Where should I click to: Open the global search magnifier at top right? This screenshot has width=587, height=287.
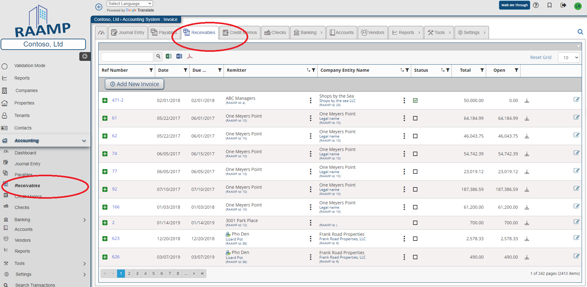(580, 32)
